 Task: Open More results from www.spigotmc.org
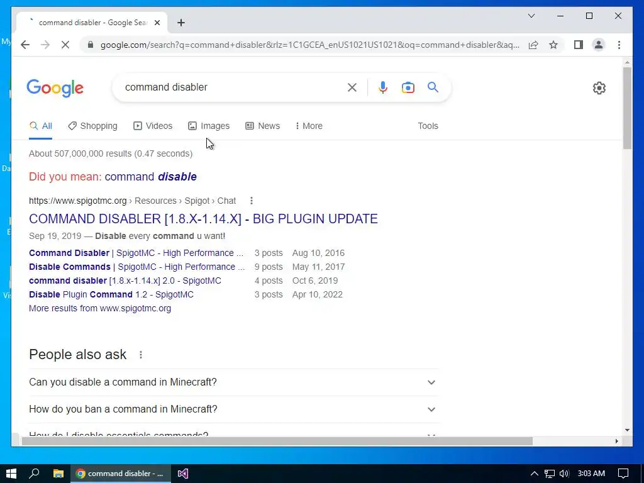(100, 308)
